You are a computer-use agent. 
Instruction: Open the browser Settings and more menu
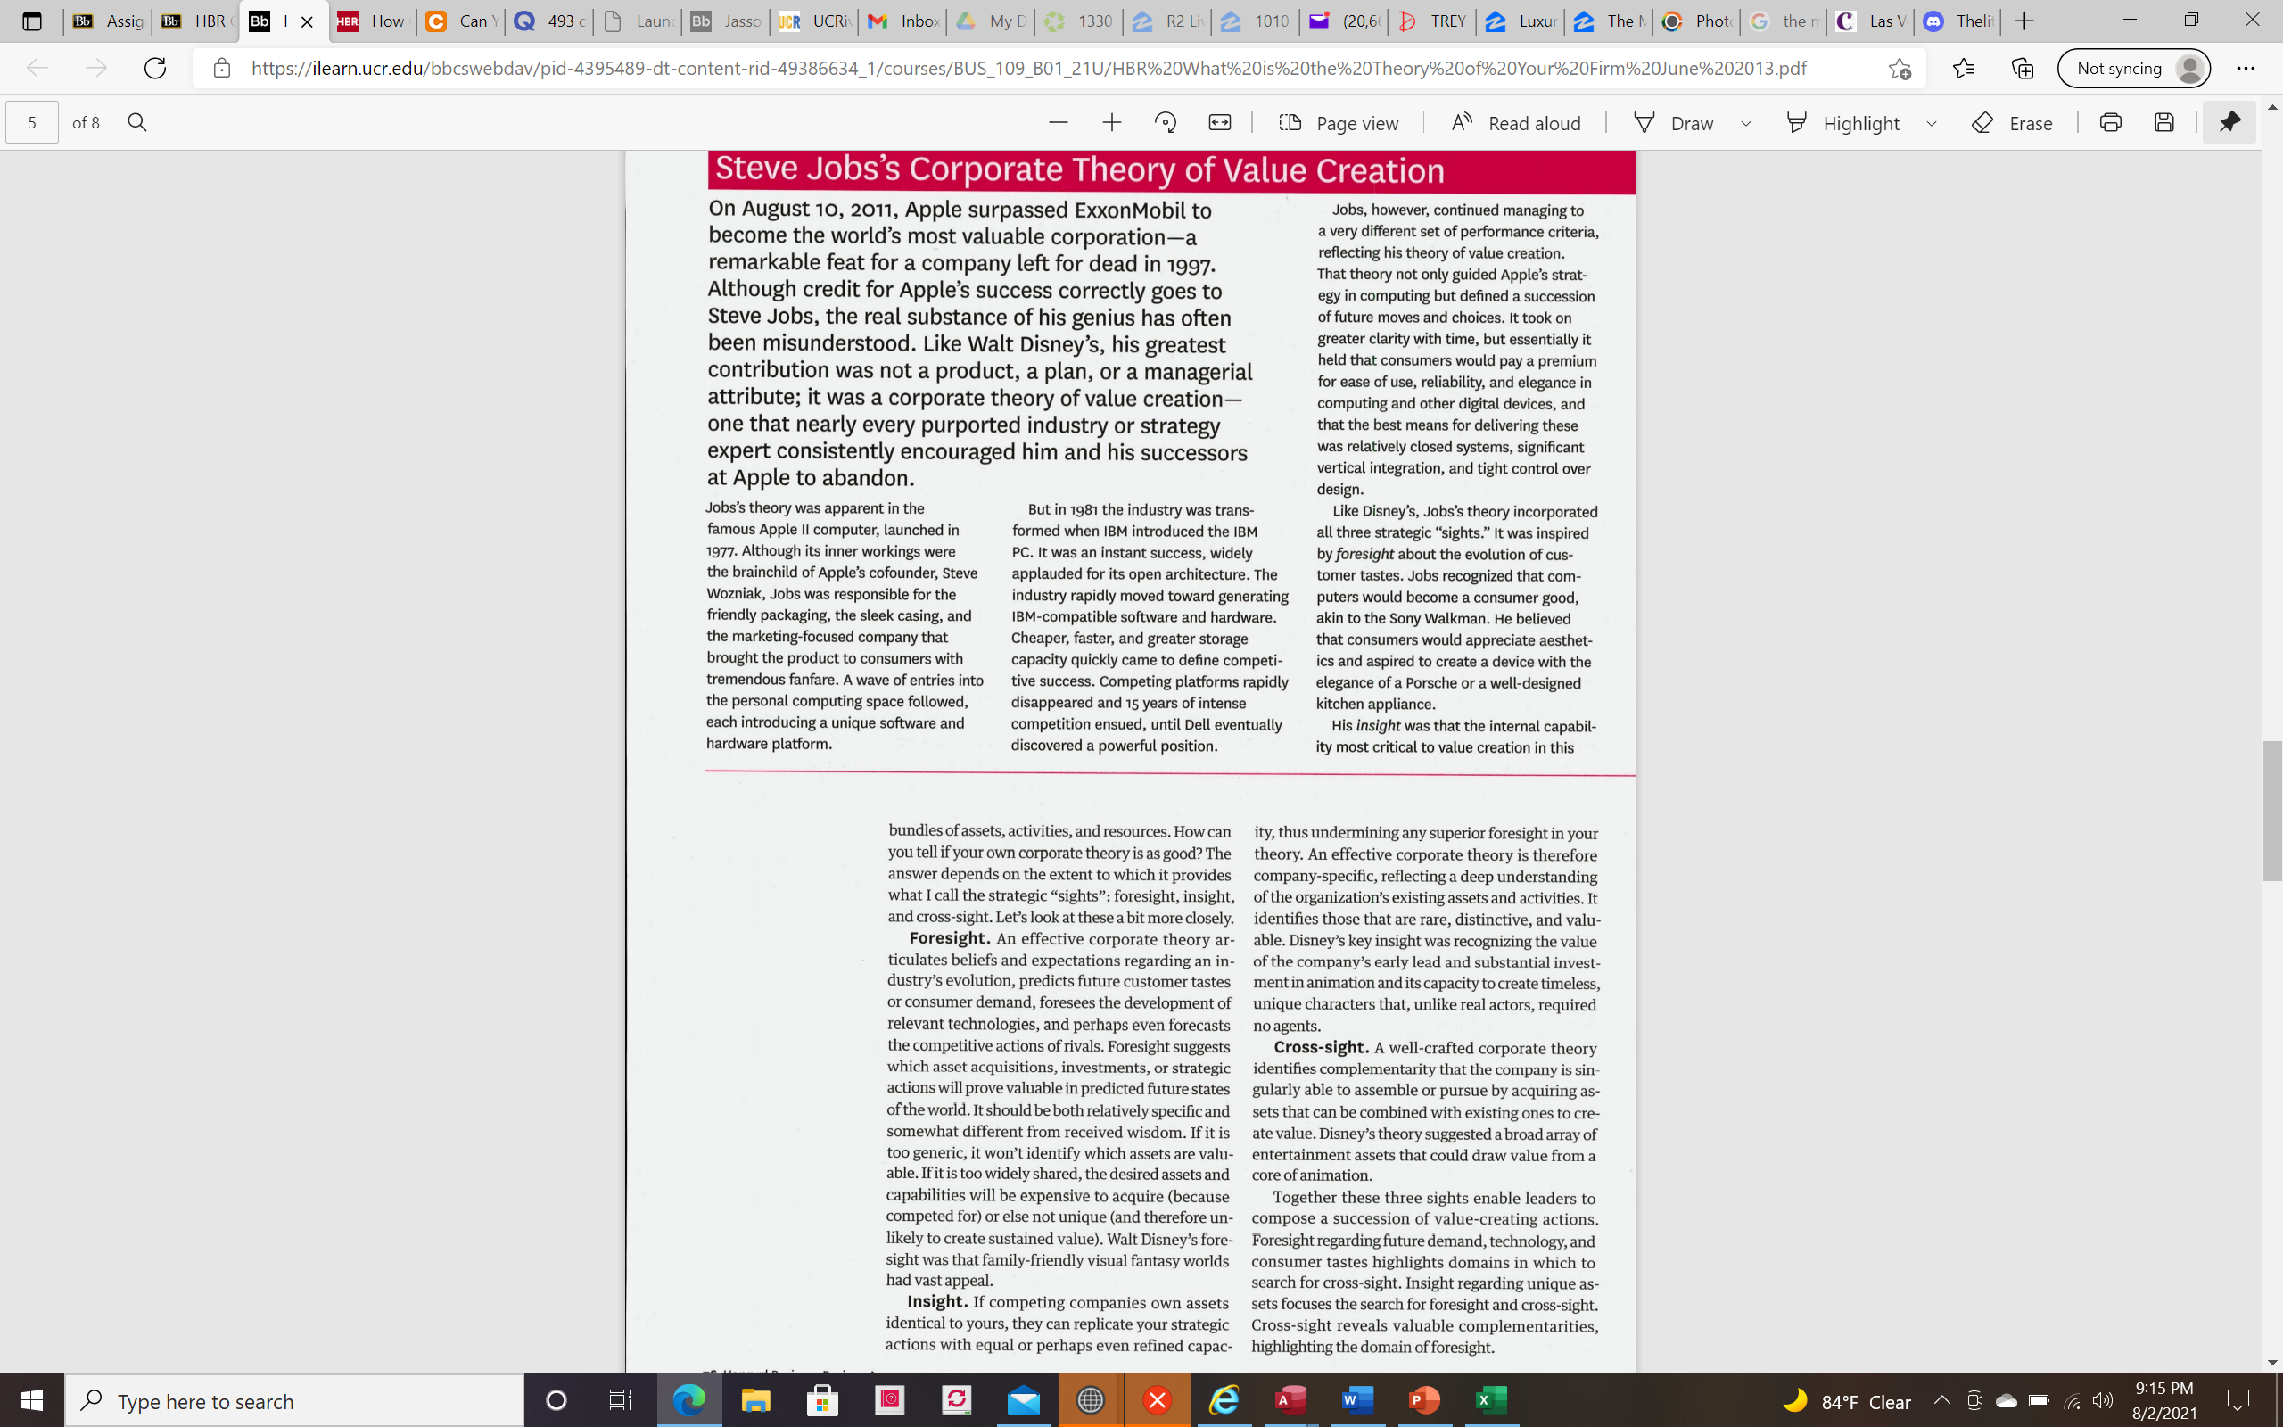tap(2246, 68)
